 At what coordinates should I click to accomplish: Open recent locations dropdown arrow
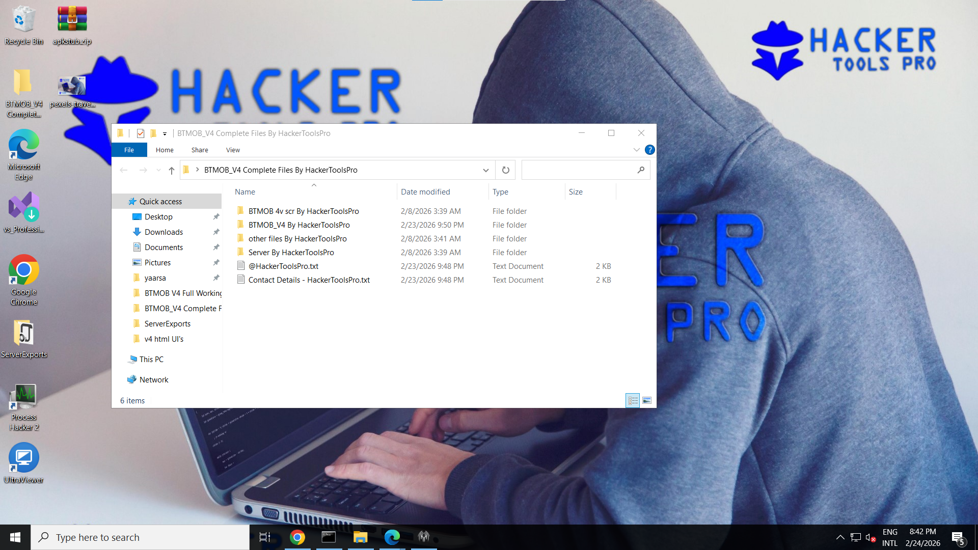click(x=158, y=170)
